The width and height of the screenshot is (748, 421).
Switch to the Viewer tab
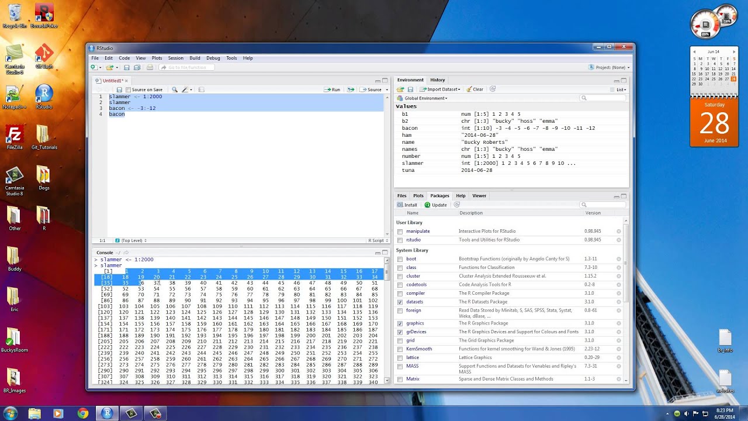point(479,196)
